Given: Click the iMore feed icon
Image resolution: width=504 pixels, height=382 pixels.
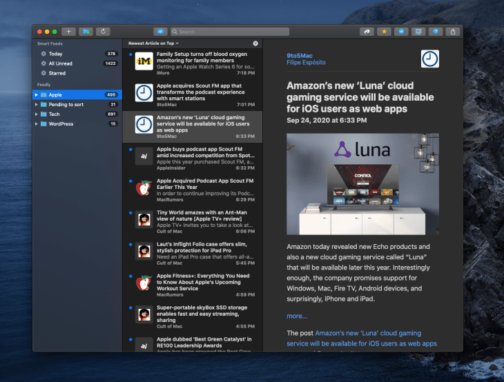Looking at the screenshot, I should [x=144, y=61].
